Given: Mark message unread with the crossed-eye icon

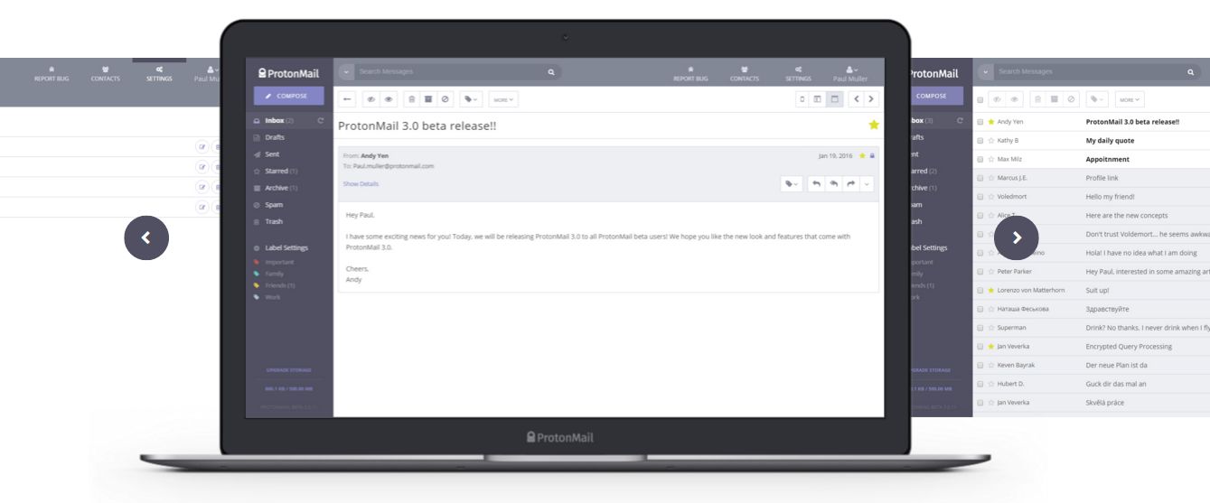Looking at the screenshot, I should click(371, 99).
